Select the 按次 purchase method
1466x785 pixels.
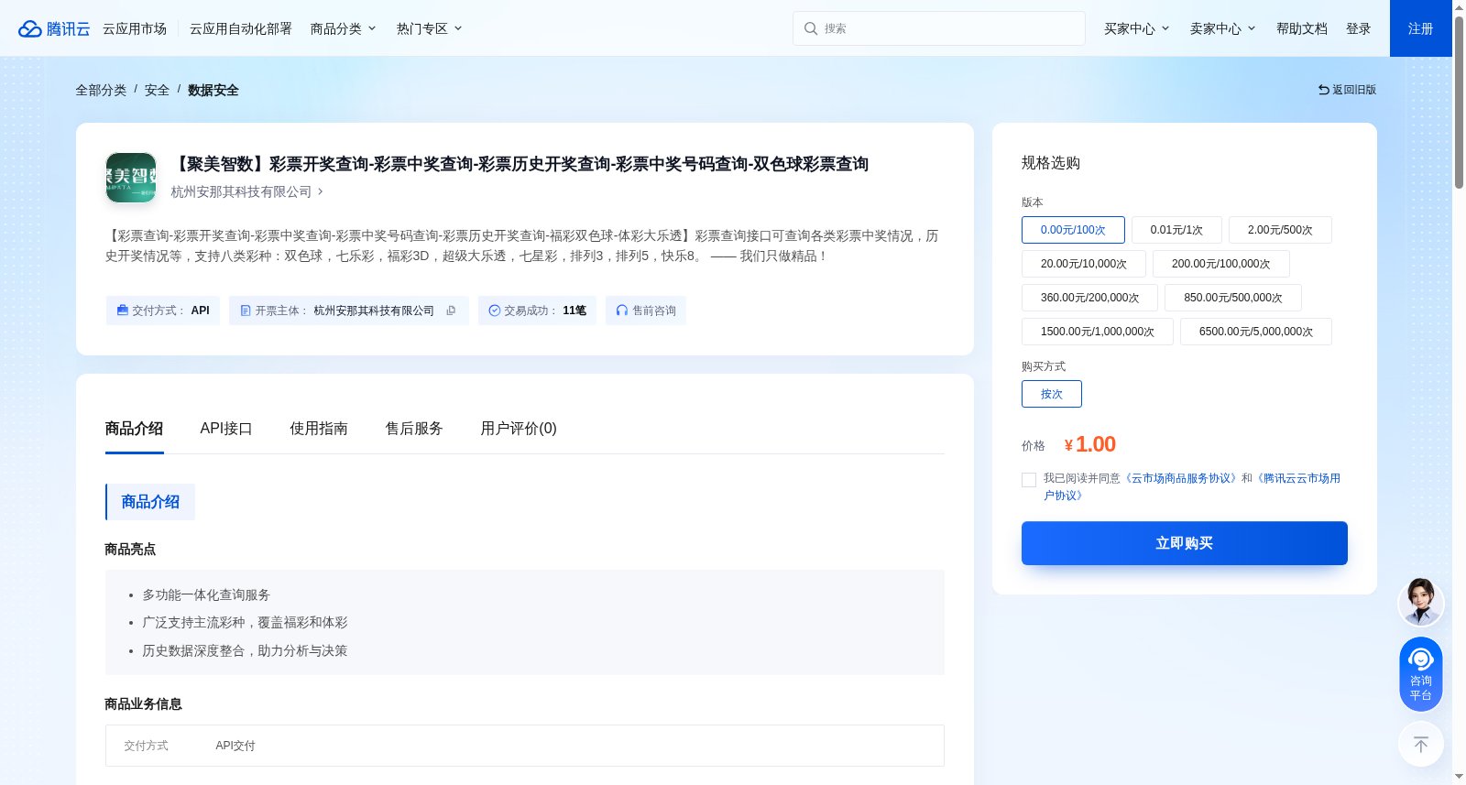pos(1052,394)
